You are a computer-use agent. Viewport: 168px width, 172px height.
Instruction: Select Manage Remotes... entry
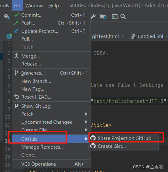[51, 147]
